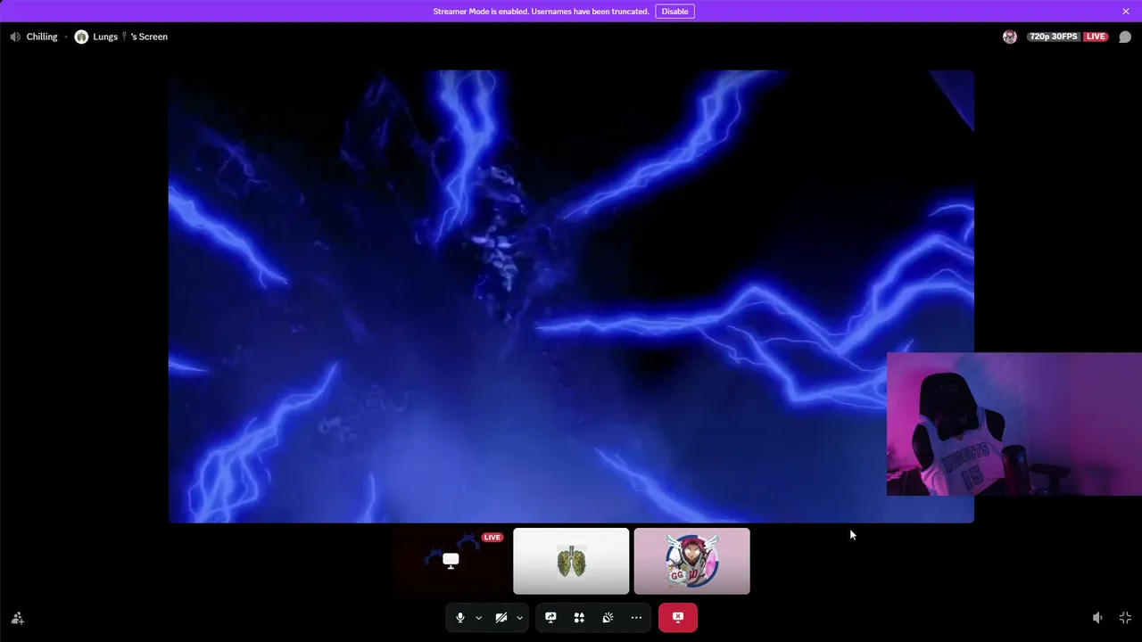Open the microphone input options arrow
The height and width of the screenshot is (642, 1142).
click(x=478, y=617)
